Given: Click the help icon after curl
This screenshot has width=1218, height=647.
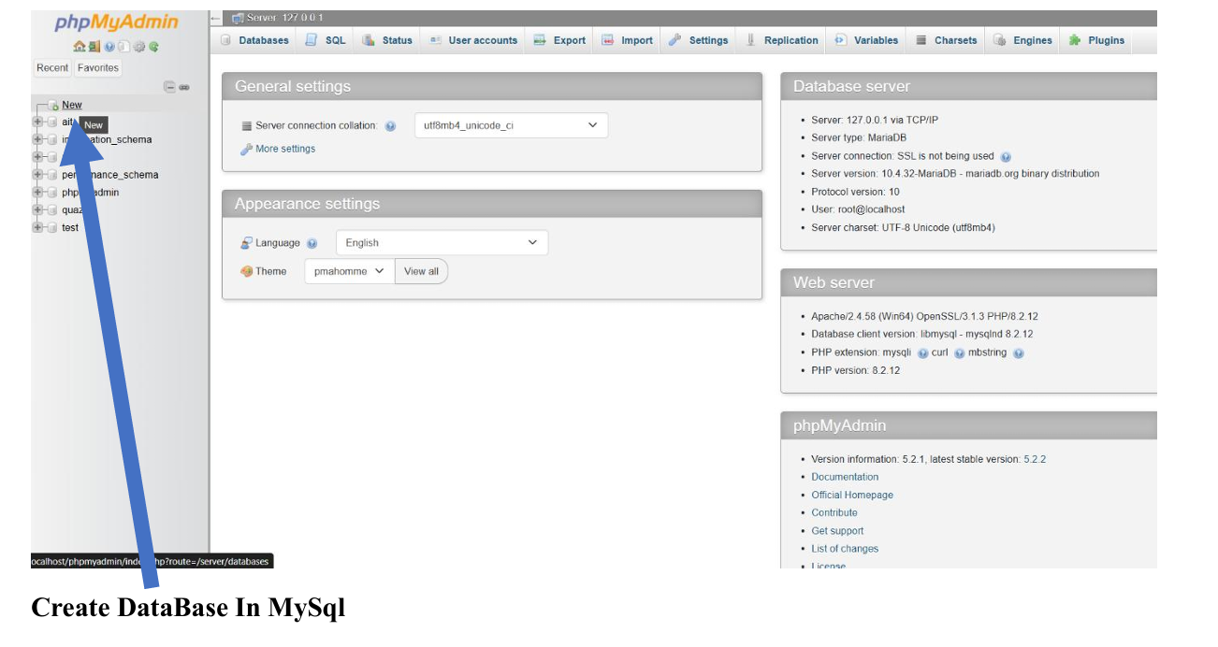Looking at the screenshot, I should 959,353.
